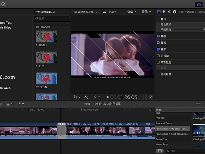The height and width of the screenshot is (154, 205).
Task: Open the clip append options dropdown
Action: point(9,104)
